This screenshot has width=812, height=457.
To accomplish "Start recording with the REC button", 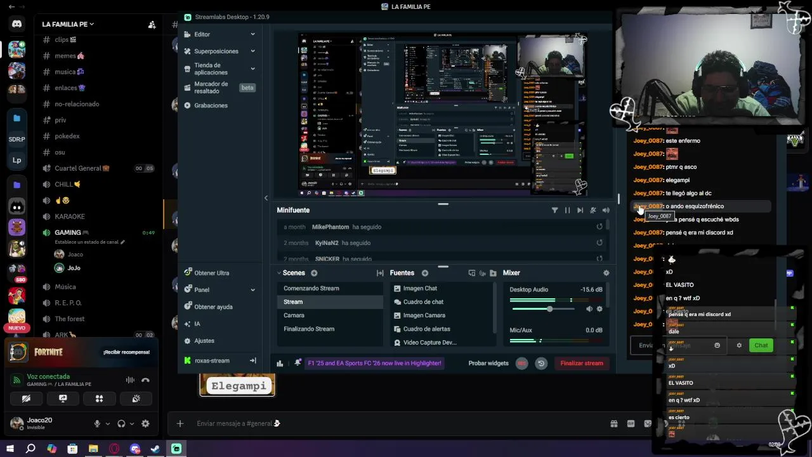I will 521,363.
